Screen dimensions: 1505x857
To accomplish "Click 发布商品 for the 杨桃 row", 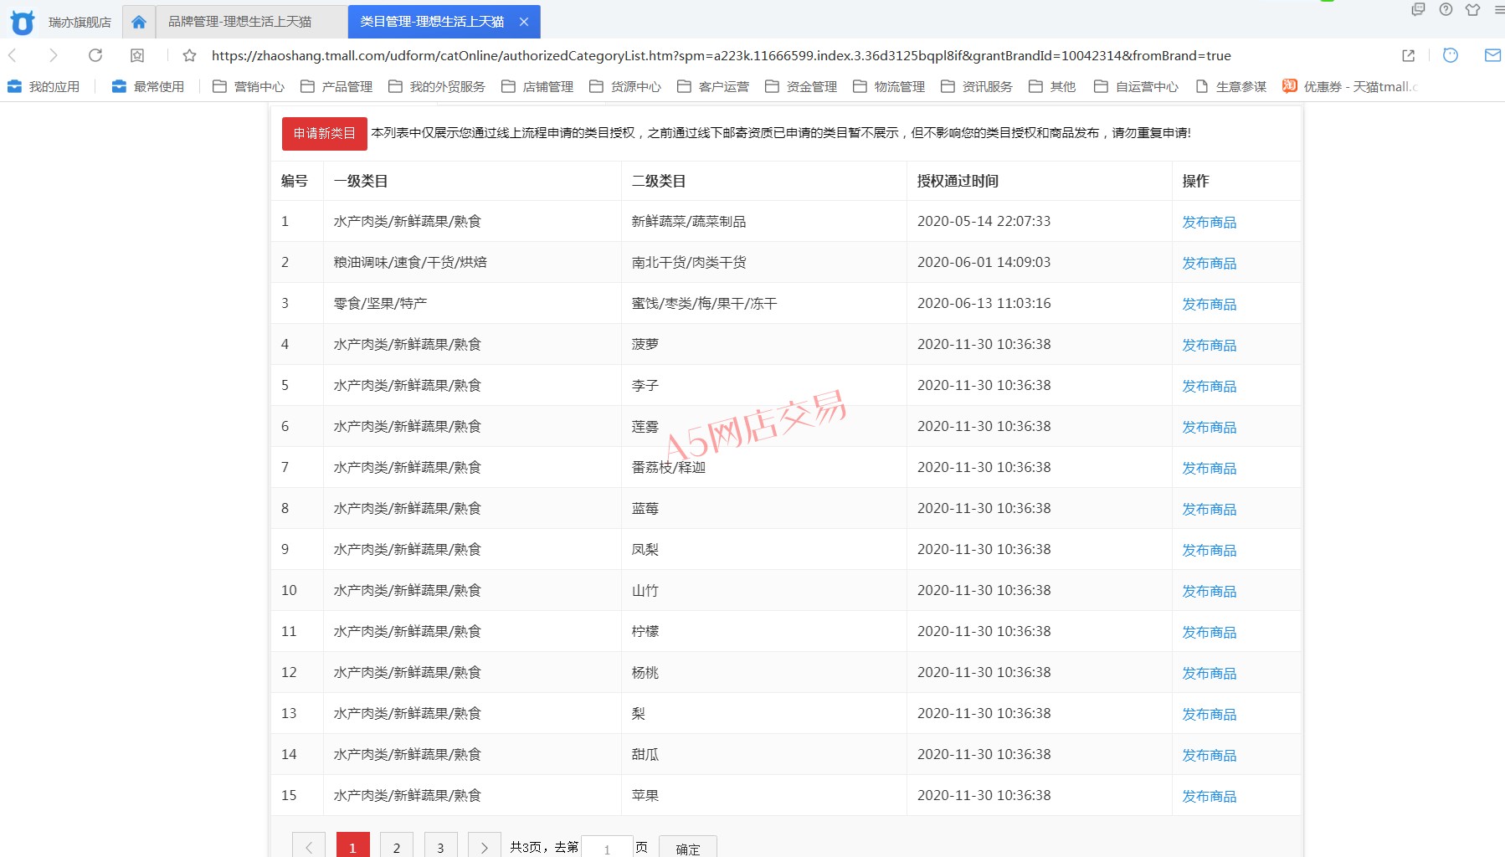I will click(1209, 673).
